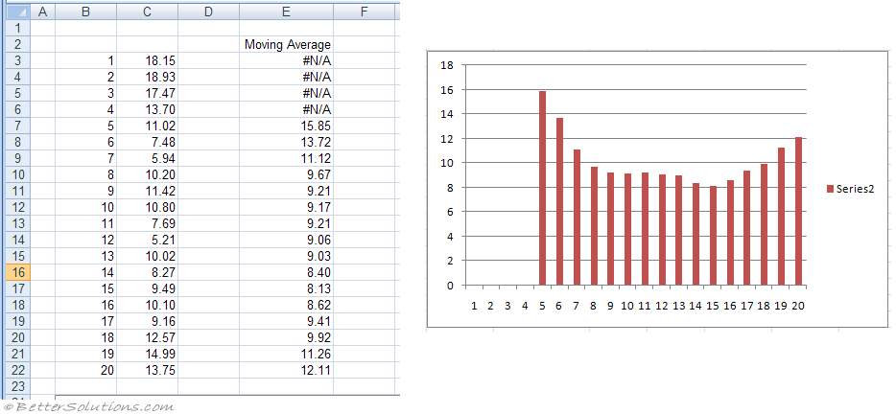The width and height of the screenshot is (896, 414).
Task: Click moving average cell 9.92
Action: pyautogui.click(x=286, y=337)
